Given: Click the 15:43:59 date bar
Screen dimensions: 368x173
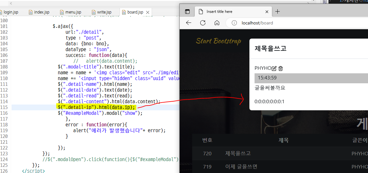Looking at the screenshot, I should (311, 78).
